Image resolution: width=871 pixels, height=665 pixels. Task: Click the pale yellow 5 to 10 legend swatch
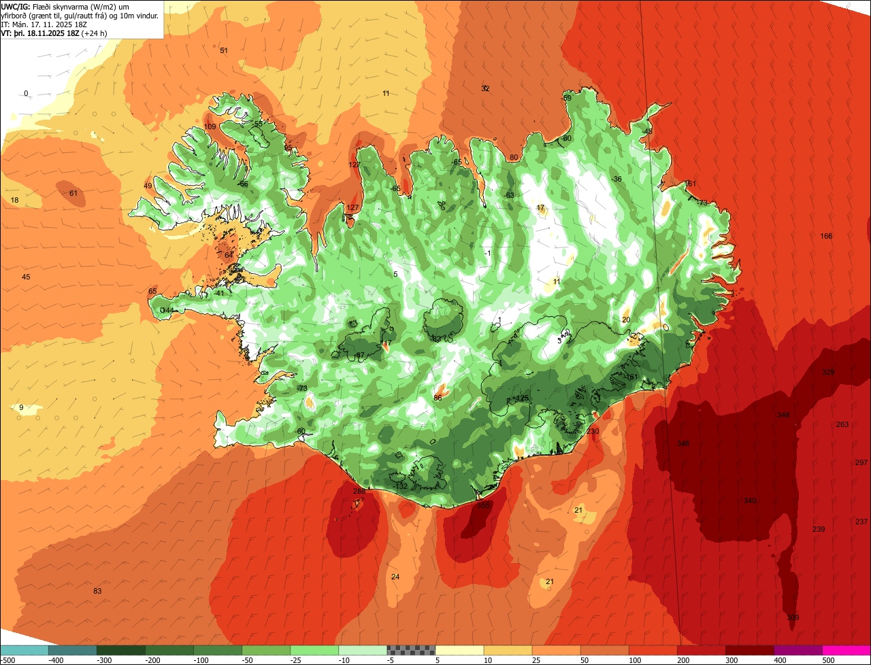click(x=459, y=650)
